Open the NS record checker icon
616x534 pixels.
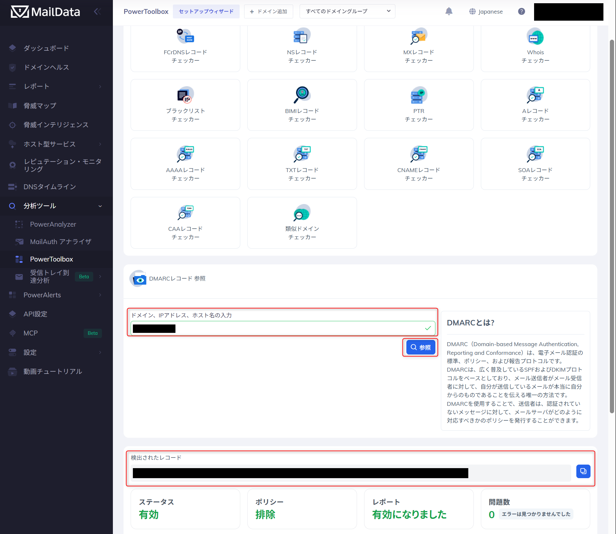(x=302, y=36)
